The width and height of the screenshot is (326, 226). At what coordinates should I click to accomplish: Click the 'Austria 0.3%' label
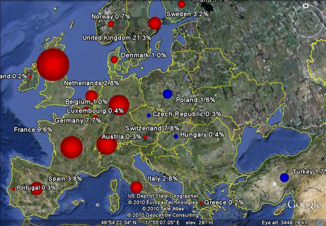point(121,137)
